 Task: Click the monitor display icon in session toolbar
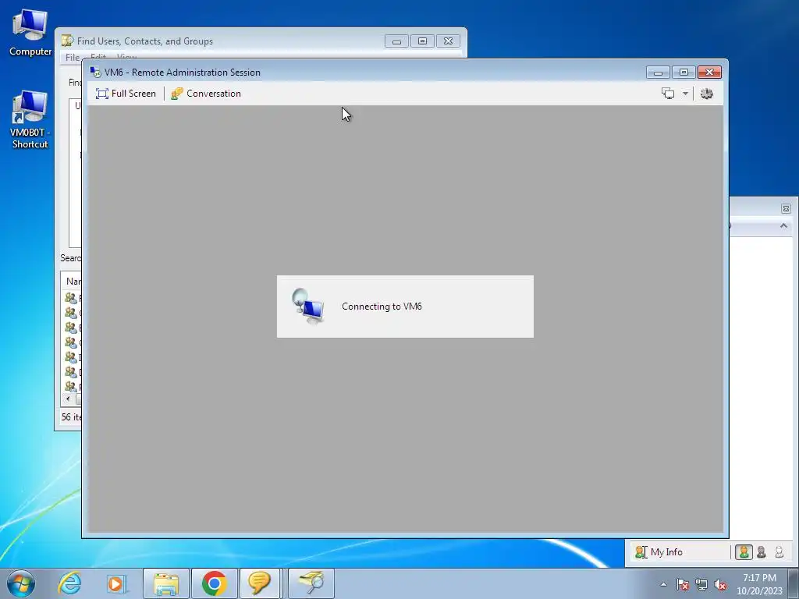pyautogui.click(x=668, y=94)
